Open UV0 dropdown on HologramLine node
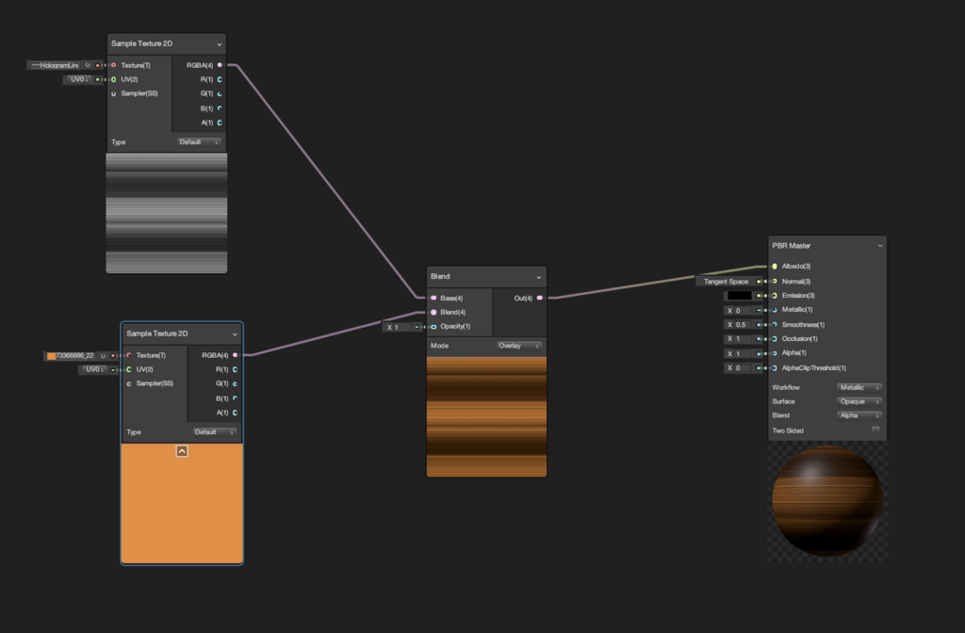This screenshot has width=965, height=633. pyautogui.click(x=78, y=79)
